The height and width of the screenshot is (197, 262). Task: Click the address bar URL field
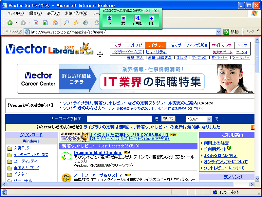tap(123, 32)
